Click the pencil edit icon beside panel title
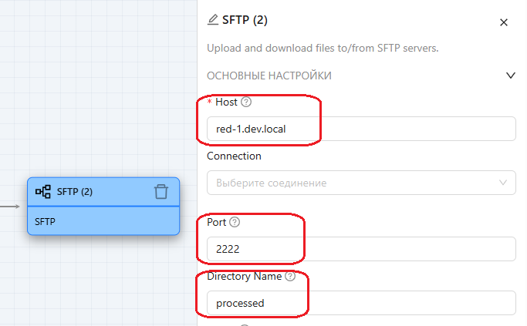This screenshot has width=527, height=326. click(213, 21)
